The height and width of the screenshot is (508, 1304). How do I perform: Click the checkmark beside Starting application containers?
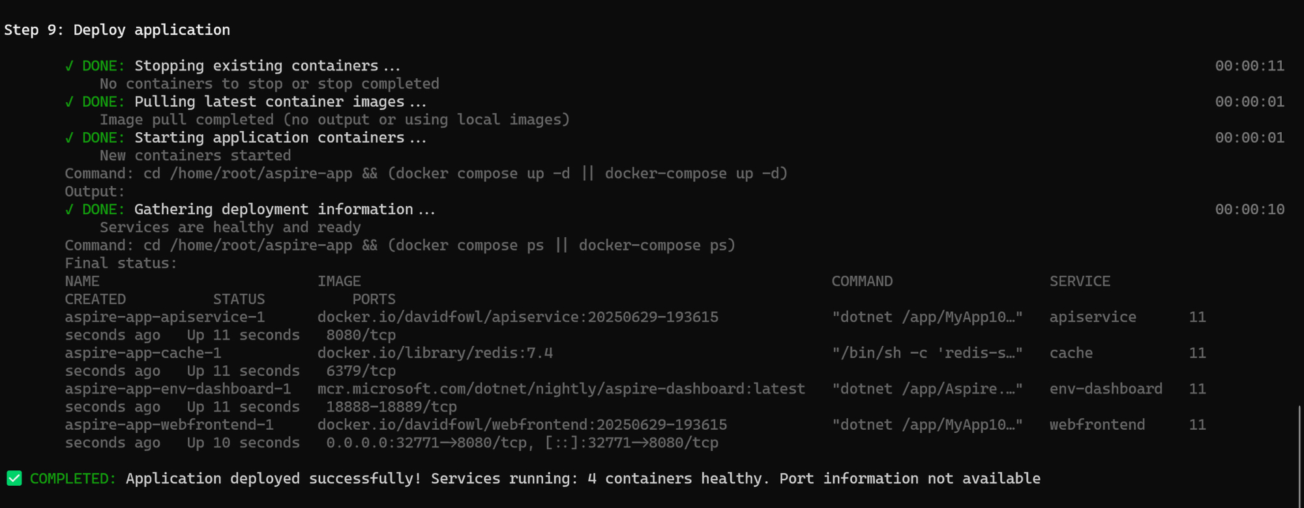tap(69, 137)
